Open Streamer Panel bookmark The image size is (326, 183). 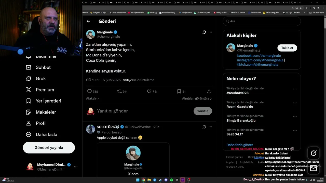point(255,12)
